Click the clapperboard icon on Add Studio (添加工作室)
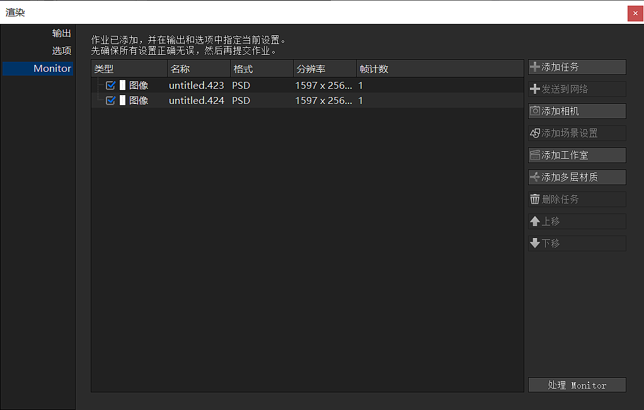This screenshot has width=644, height=410. 534,155
